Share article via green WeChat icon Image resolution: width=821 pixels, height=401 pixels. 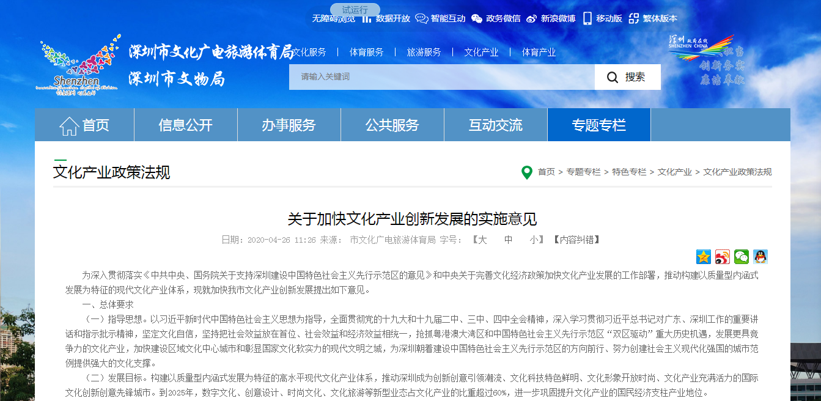tap(742, 257)
